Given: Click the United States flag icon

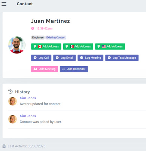Looking at the screenshot, I should (104, 46).
